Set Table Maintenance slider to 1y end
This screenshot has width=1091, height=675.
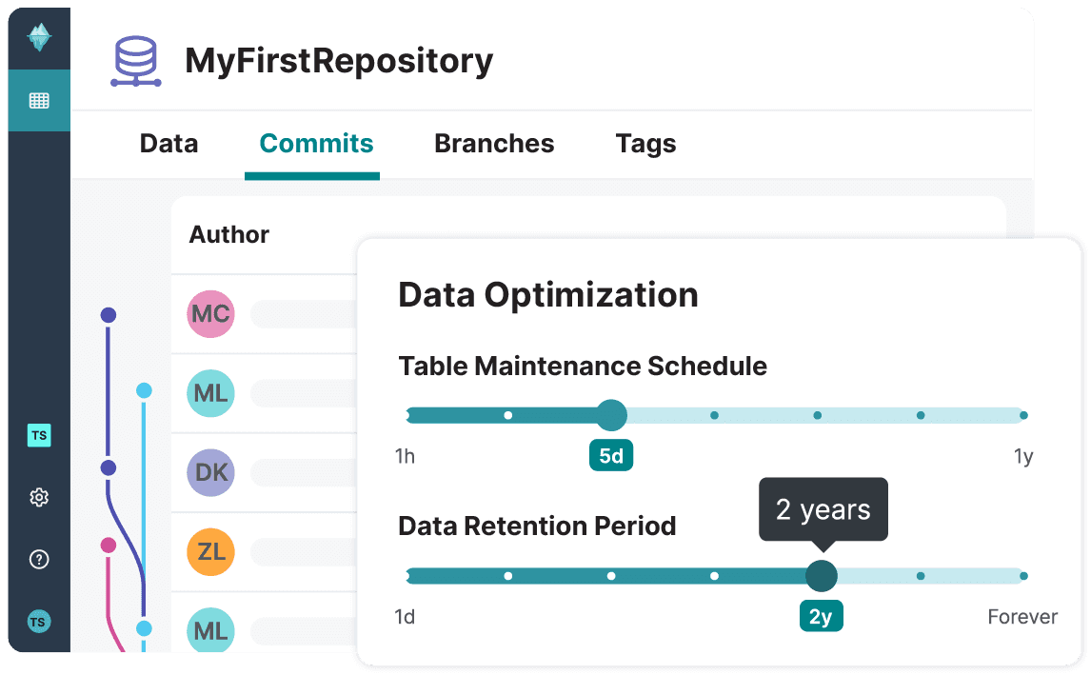tap(1023, 415)
